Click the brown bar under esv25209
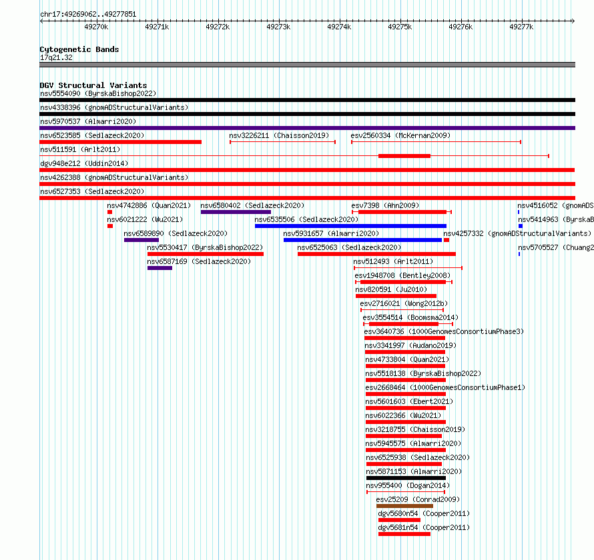594x560 pixels. (404, 506)
